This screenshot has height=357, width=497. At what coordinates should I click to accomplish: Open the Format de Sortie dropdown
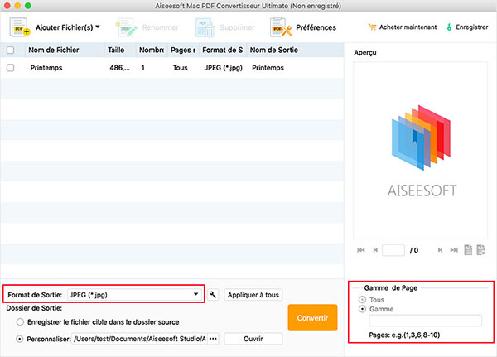196,294
